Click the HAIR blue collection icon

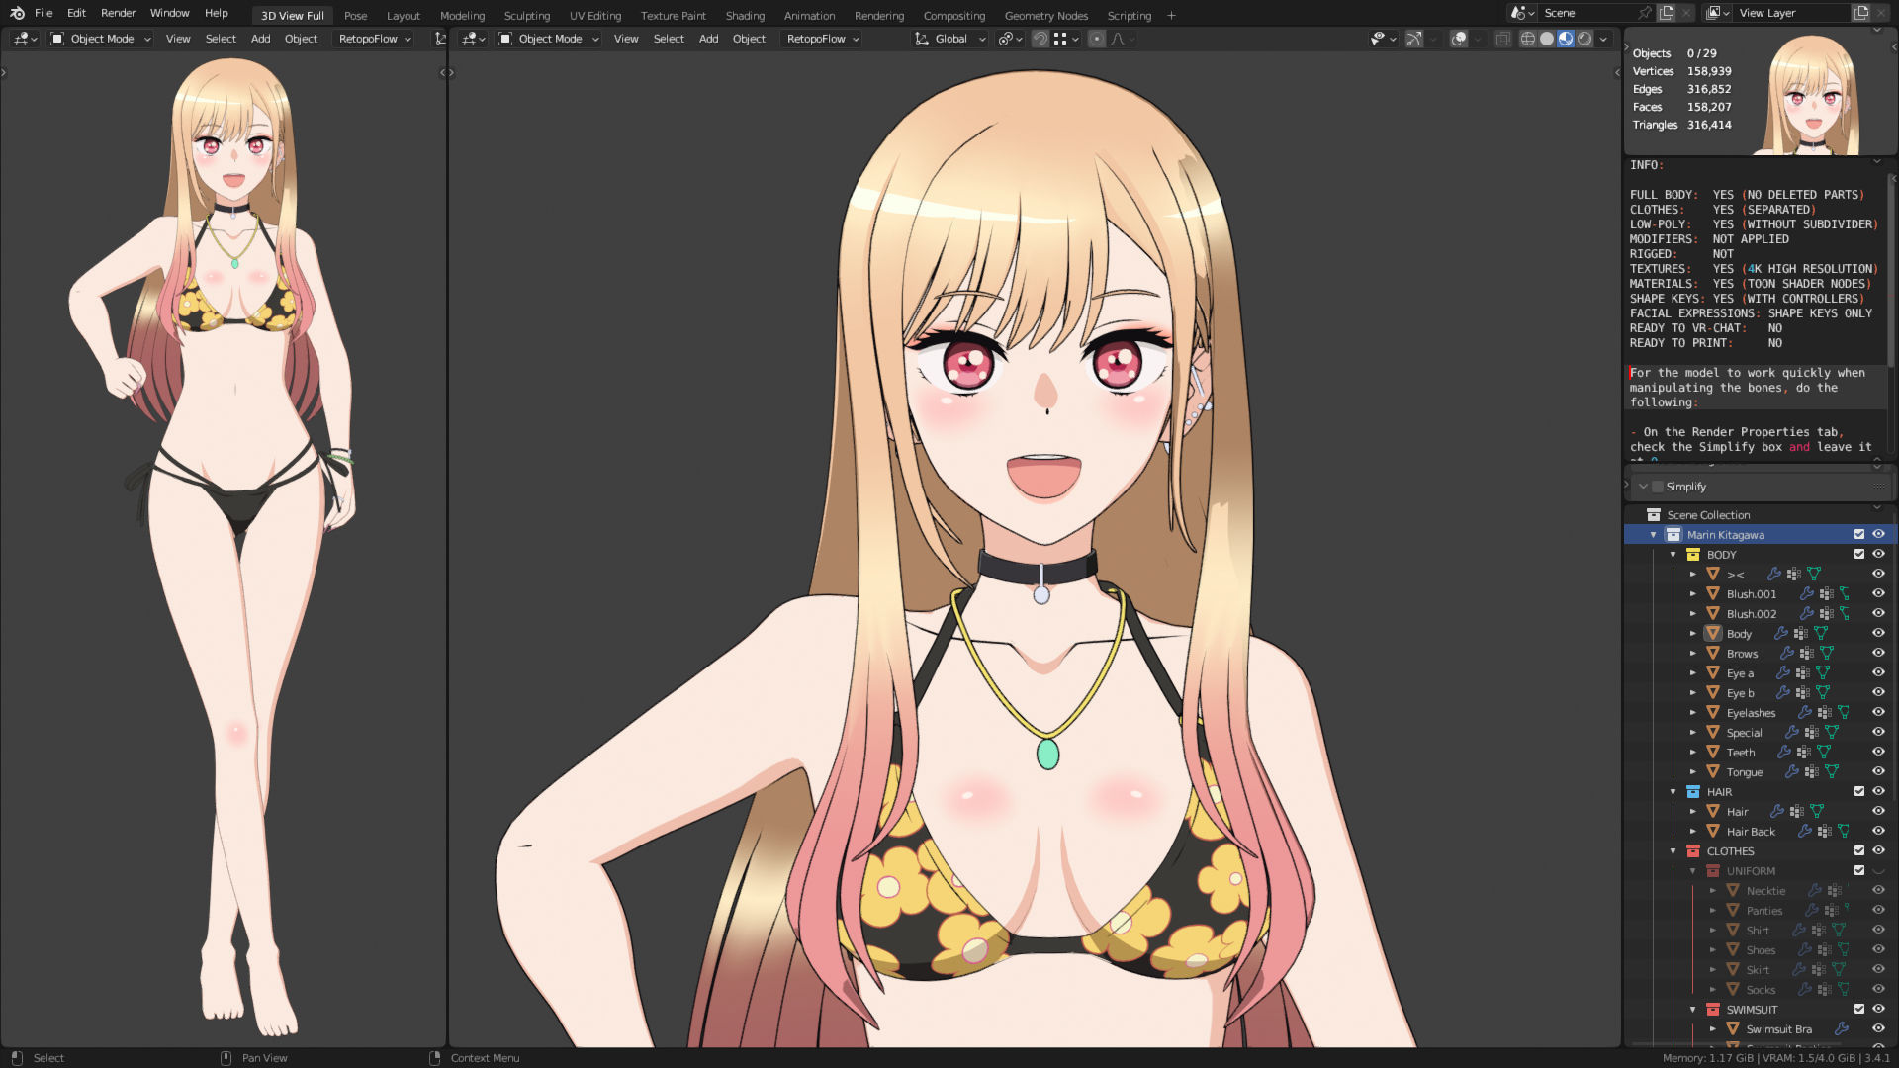(1693, 791)
